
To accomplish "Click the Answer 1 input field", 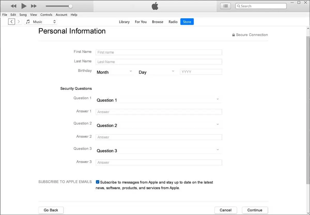I will tap(159, 112).
